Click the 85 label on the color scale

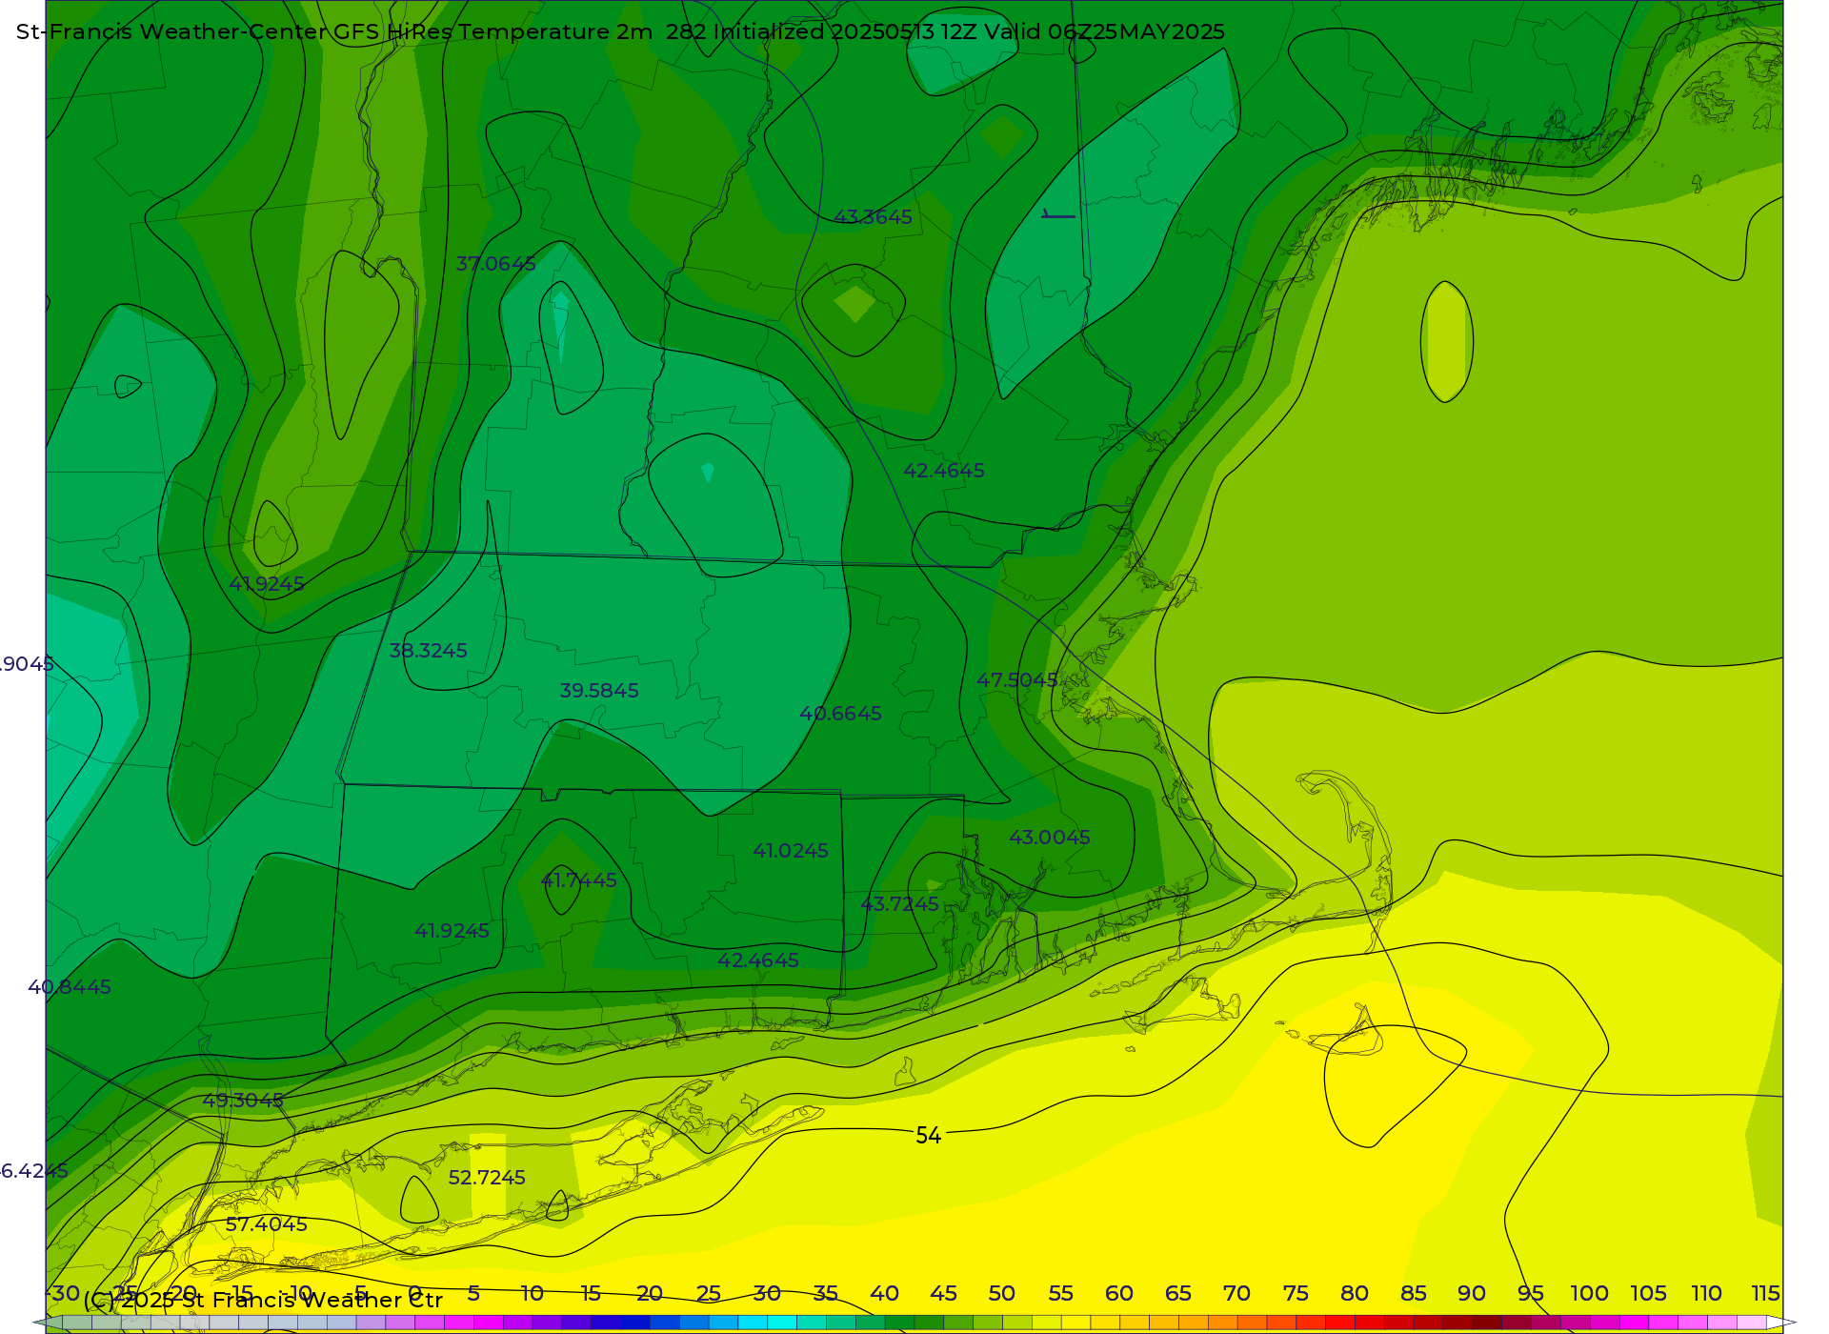(1414, 1294)
